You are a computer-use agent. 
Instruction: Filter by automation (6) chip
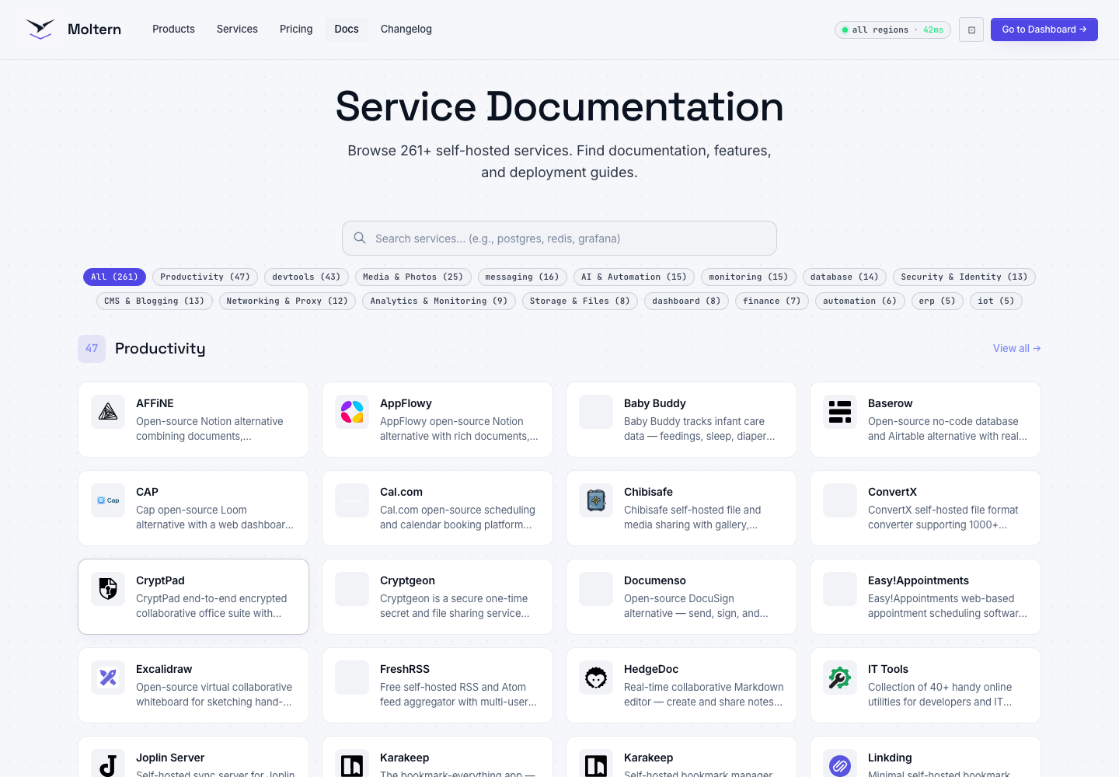[x=859, y=301]
